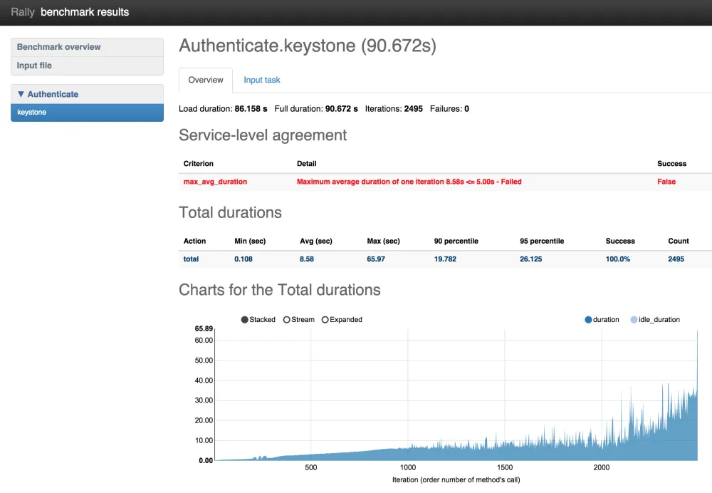Image resolution: width=712 pixels, height=493 pixels.
Task: Click the Rally brand logo text
Action: click(23, 12)
